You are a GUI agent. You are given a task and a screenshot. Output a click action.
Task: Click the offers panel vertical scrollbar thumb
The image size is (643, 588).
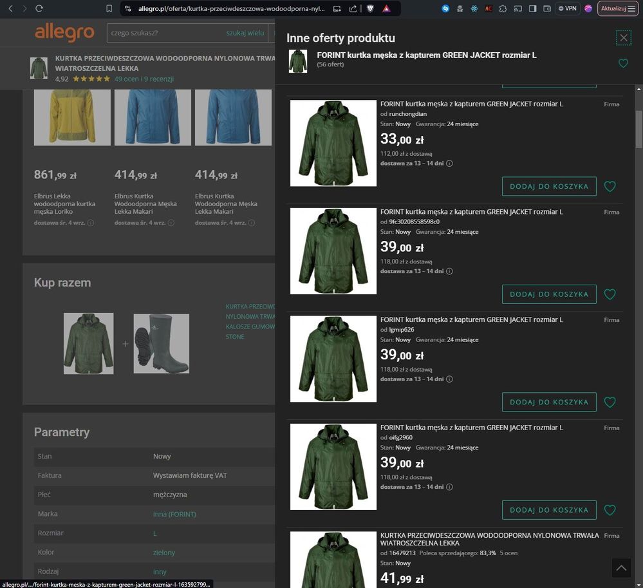(x=639, y=129)
